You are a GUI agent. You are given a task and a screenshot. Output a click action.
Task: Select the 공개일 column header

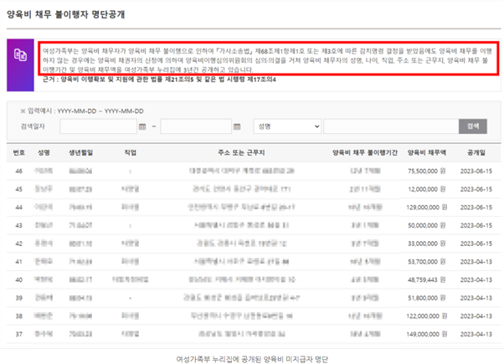point(476,152)
